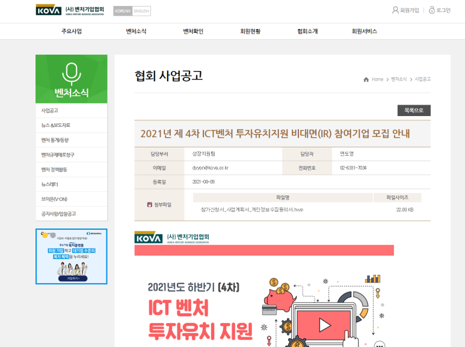
Task: Click the 목록으로 back-to-list button
Action: pos(414,110)
